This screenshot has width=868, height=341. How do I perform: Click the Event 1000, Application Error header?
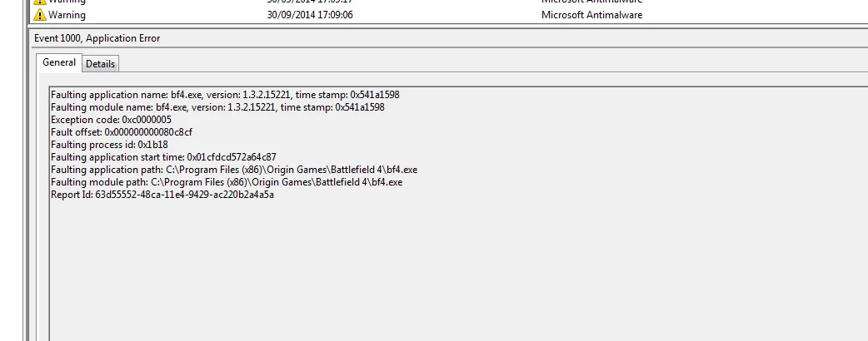coord(97,38)
